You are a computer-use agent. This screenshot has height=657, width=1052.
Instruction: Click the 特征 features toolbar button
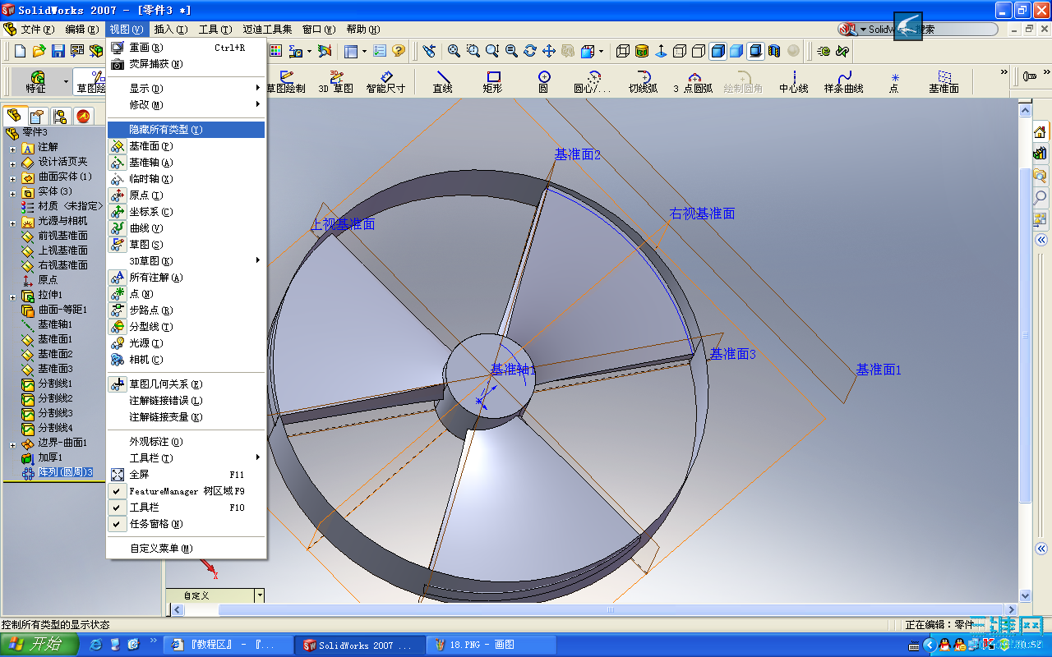pos(36,81)
